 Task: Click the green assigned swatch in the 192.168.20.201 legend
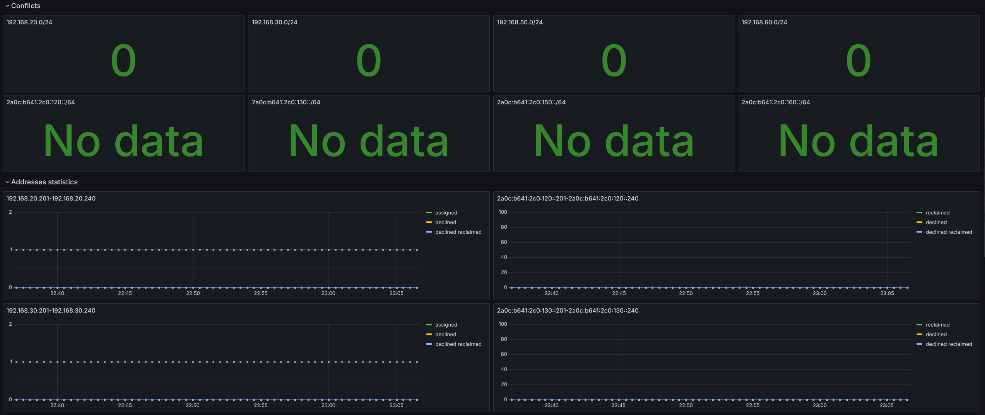(x=429, y=213)
